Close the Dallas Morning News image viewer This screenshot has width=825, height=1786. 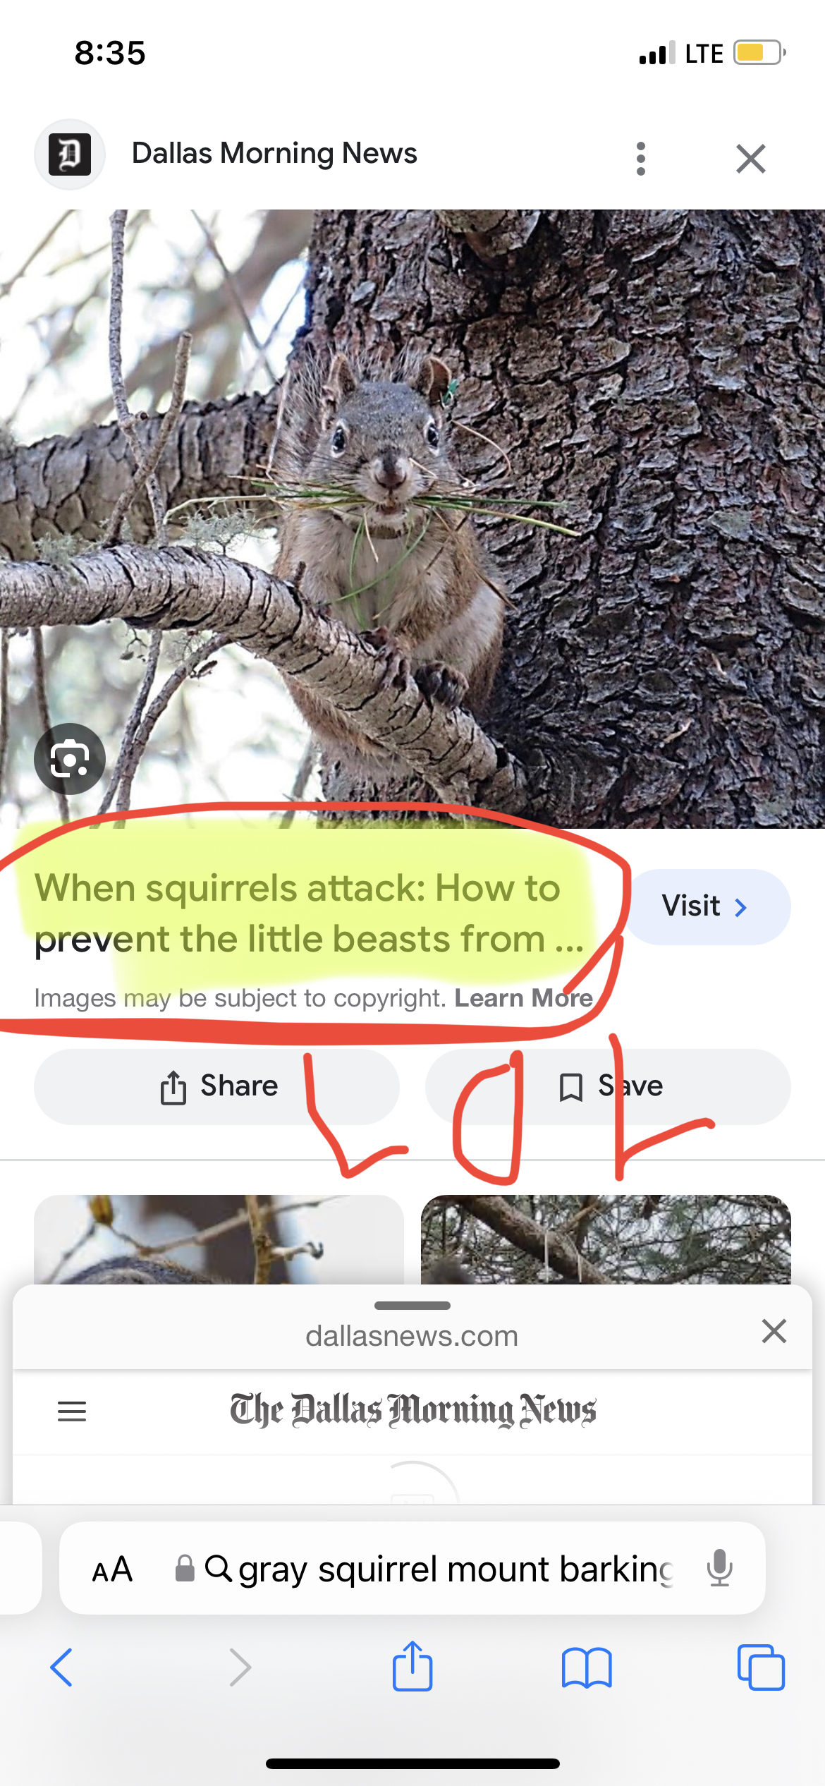point(751,159)
